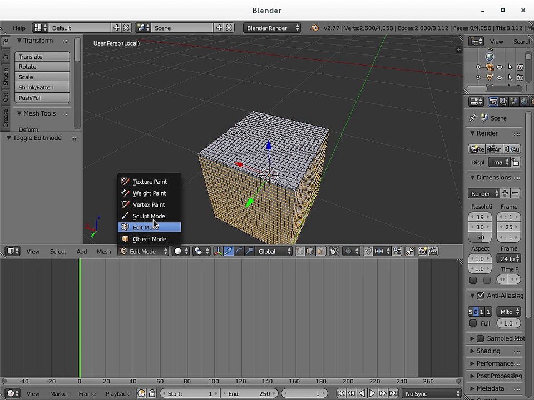
Task: Toggle the snap magnet icon
Action: click(x=368, y=251)
